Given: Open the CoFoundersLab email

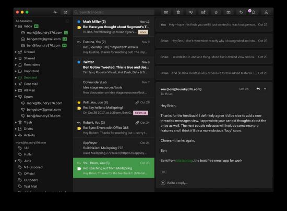Looking at the screenshot, I should click(x=114, y=87).
